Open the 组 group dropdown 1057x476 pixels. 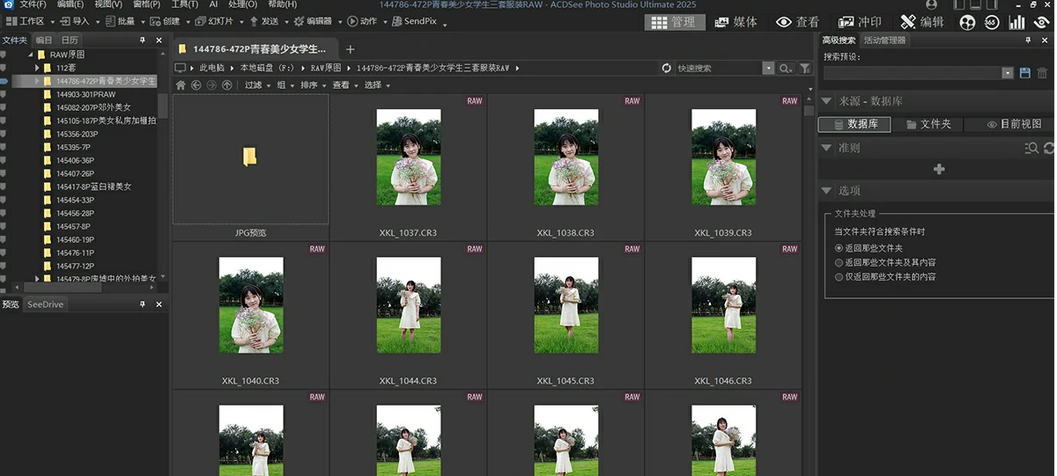(x=285, y=85)
